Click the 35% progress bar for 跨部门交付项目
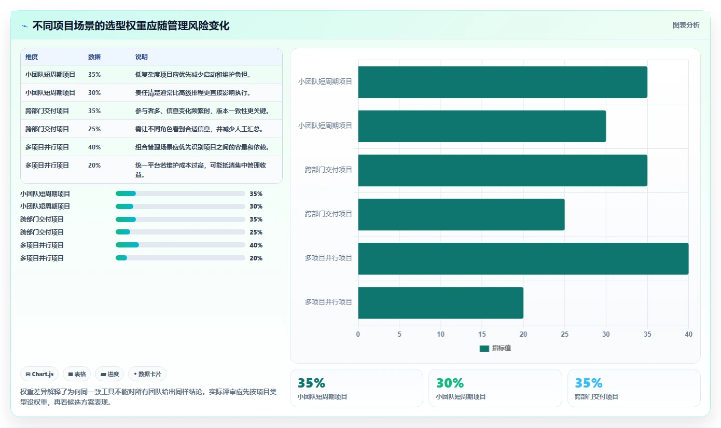The image size is (721, 428). point(181,219)
